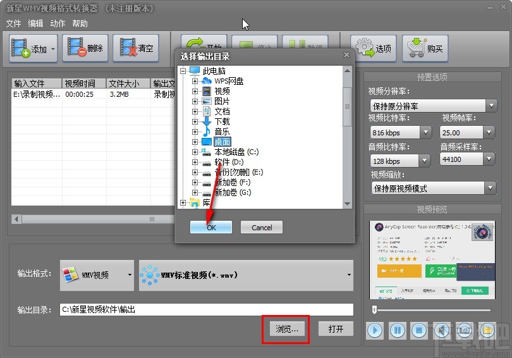Viewport: 512px width, 358px height.
Task: Open the 音频比特率 128 kbps dropdown
Action: point(424,161)
